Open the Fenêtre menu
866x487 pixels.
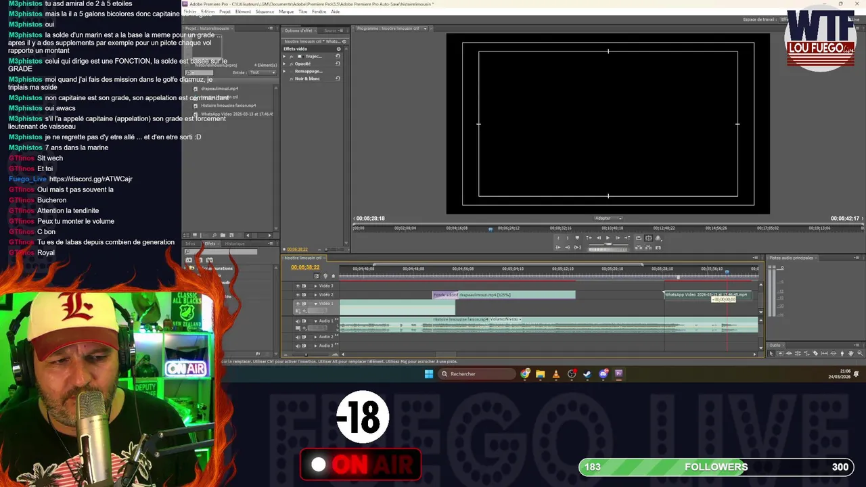coord(319,11)
